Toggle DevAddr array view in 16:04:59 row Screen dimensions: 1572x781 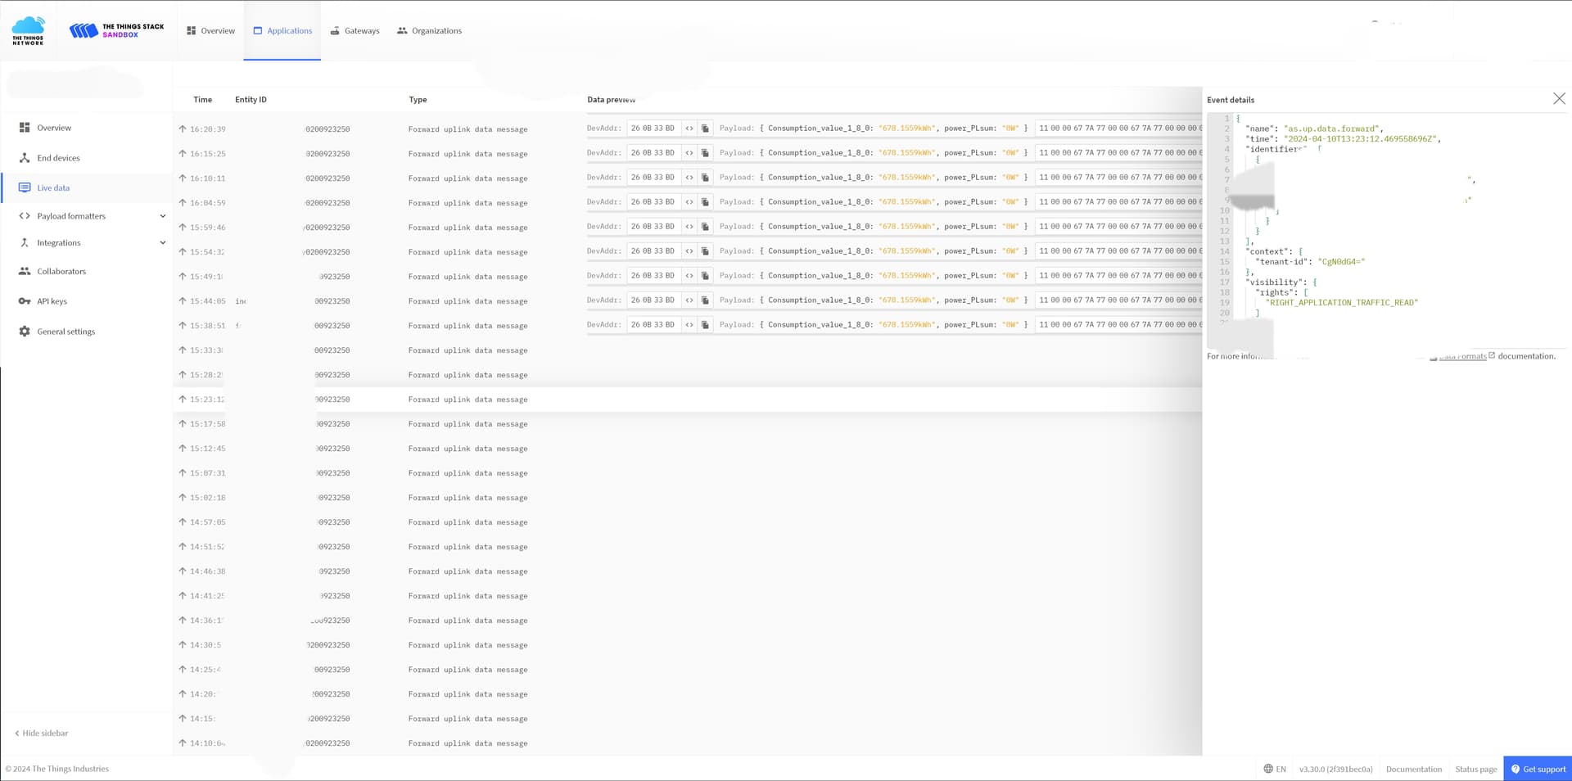(689, 202)
